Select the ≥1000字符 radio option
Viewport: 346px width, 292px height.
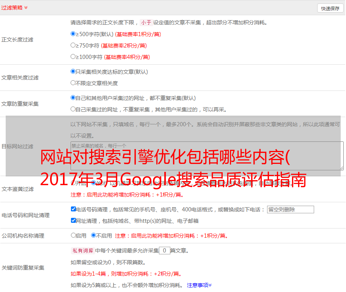click(x=73, y=57)
